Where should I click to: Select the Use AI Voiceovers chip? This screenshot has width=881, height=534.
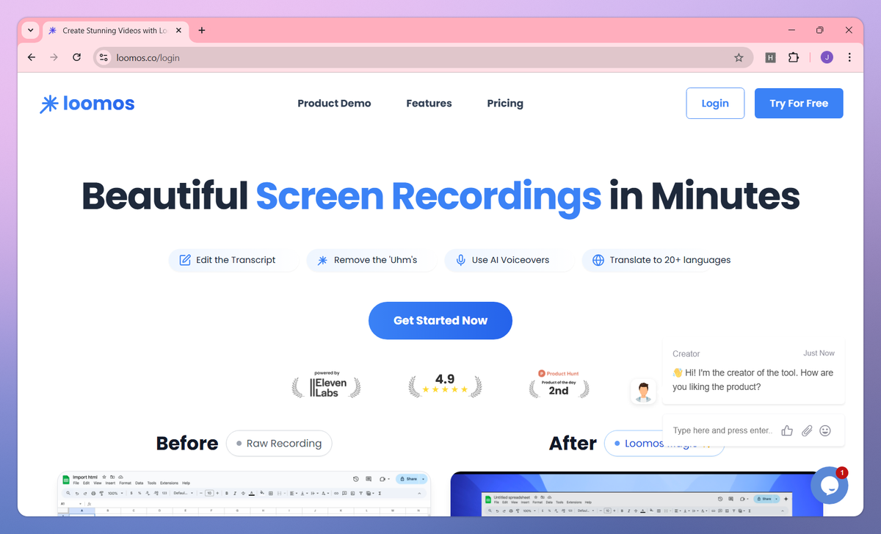(508, 260)
